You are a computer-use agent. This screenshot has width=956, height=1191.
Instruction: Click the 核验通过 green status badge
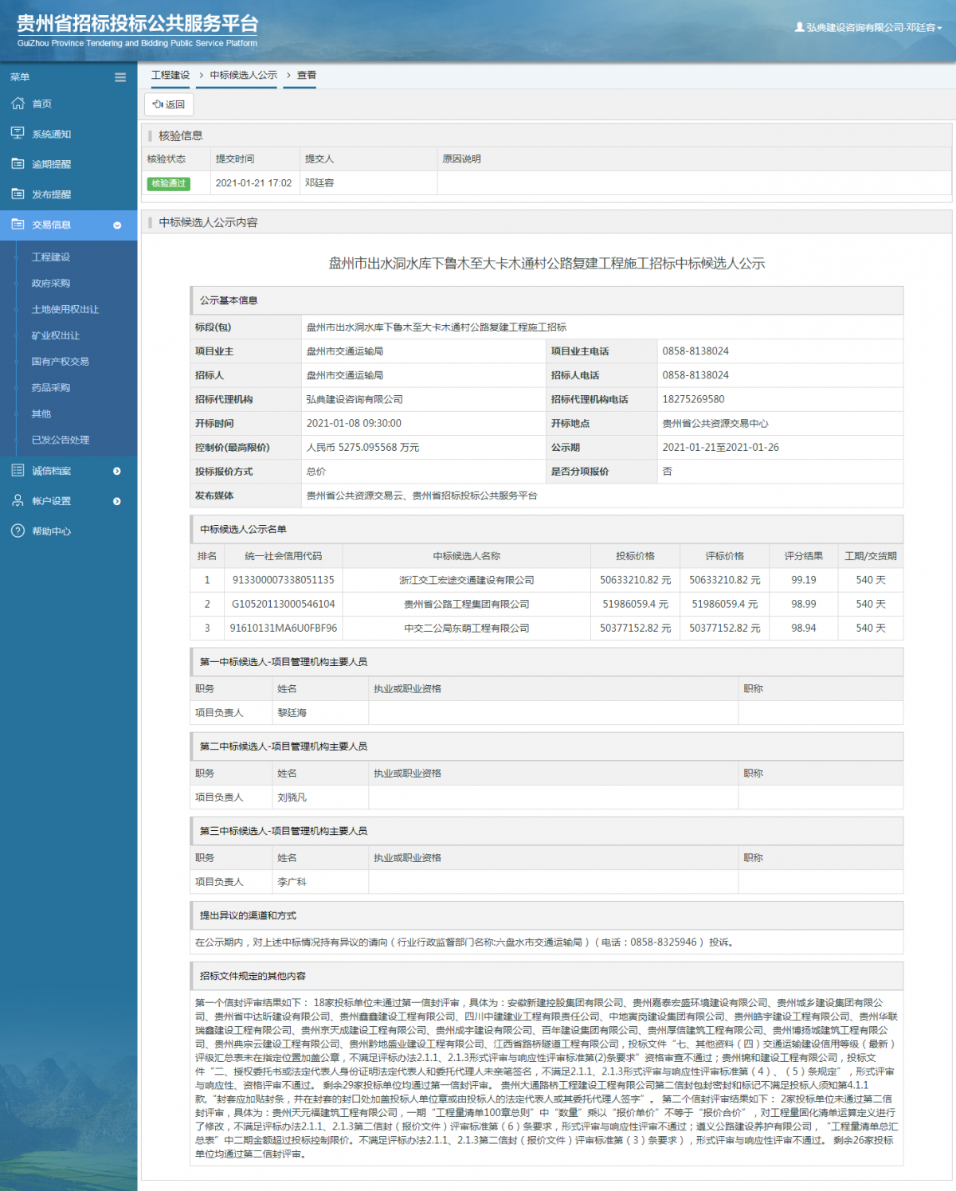(168, 183)
